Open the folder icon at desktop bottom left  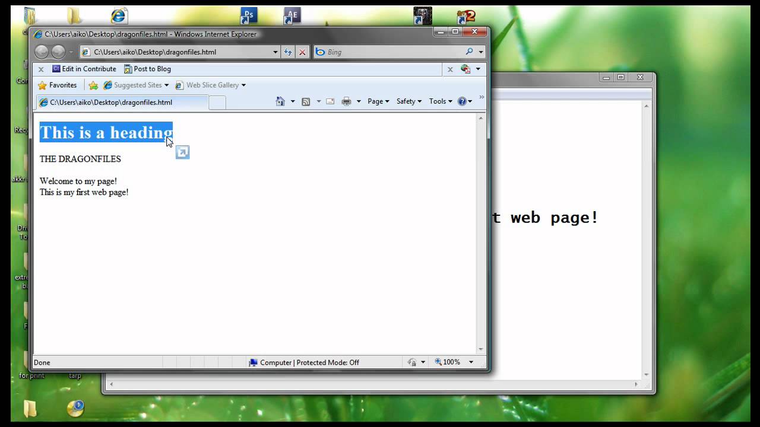click(30, 409)
